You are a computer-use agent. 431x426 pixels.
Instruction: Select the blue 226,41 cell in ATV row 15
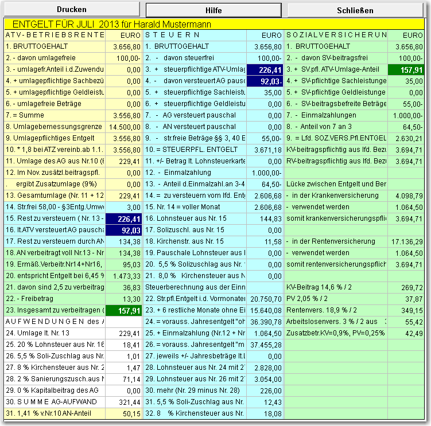pyautogui.click(x=124, y=218)
